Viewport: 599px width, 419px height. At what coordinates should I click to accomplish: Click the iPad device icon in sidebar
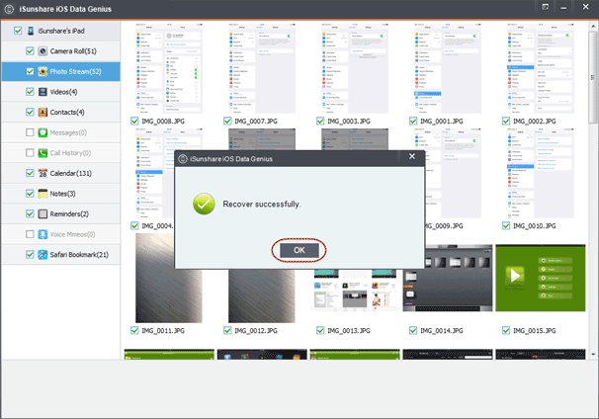[31, 31]
